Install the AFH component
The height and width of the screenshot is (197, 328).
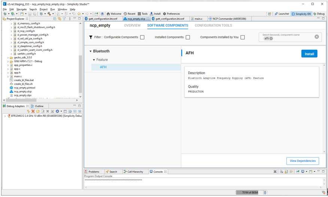pos(309,54)
